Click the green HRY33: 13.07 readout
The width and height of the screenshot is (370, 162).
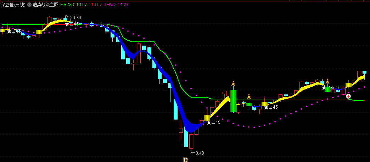tap(73, 5)
